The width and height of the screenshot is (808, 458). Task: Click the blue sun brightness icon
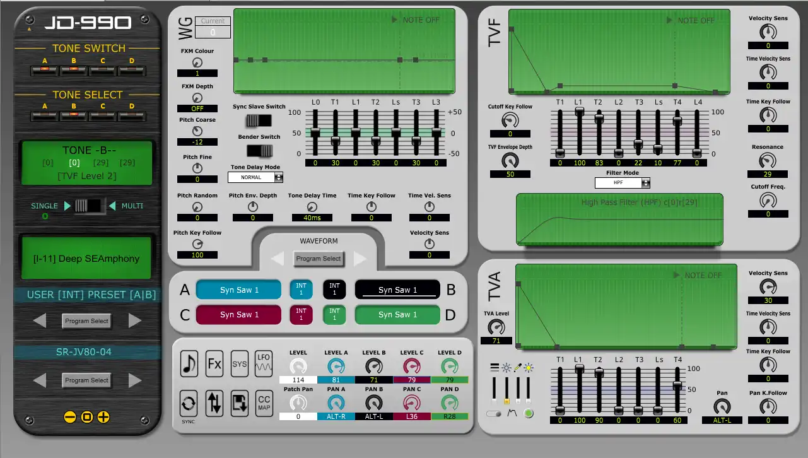(x=506, y=367)
